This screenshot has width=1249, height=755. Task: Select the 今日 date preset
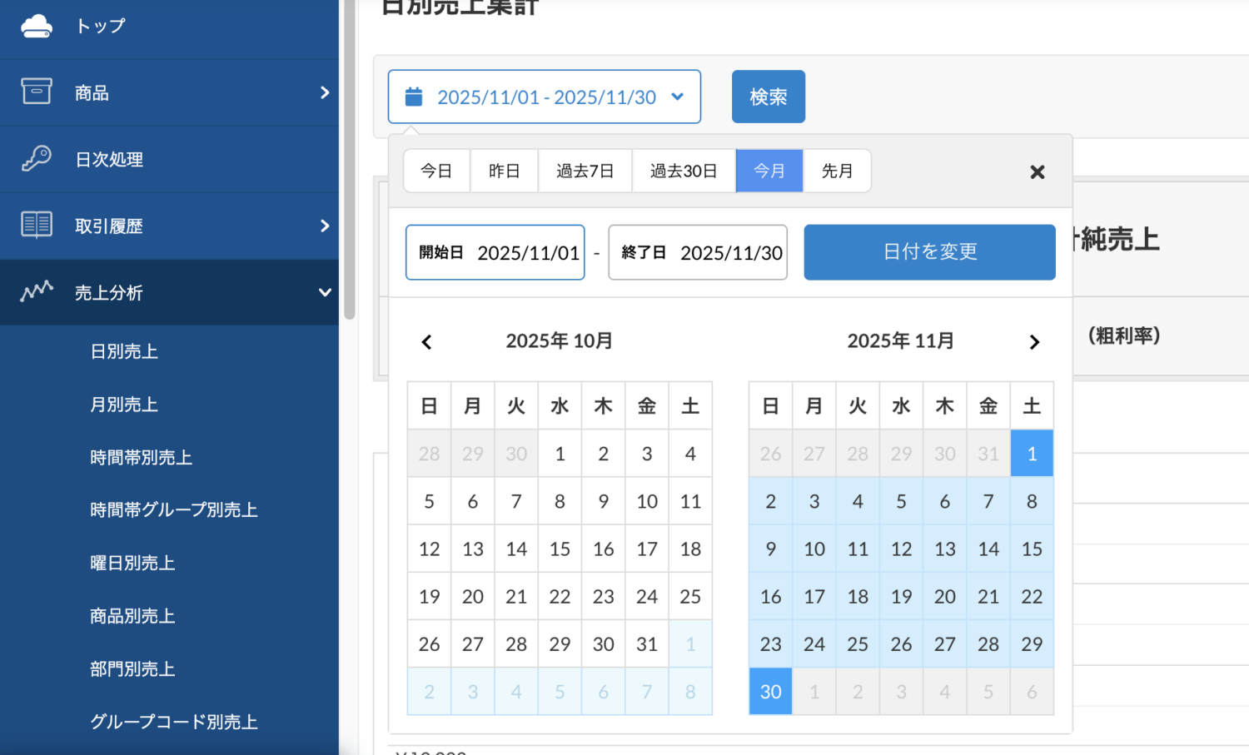(x=436, y=170)
